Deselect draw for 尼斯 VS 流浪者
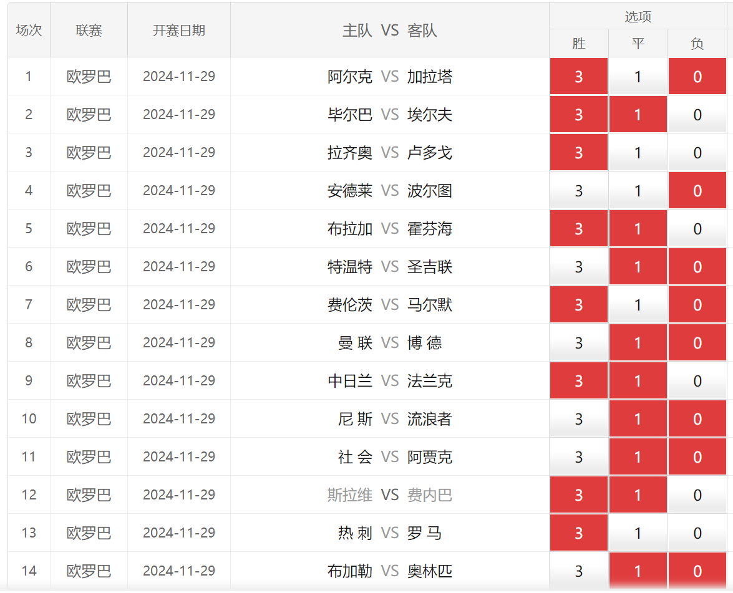Viewport: 733px width, 593px height. 638,419
